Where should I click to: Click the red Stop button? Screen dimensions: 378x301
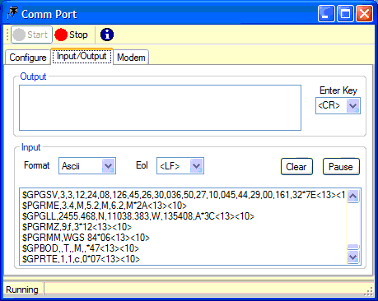[x=71, y=35]
